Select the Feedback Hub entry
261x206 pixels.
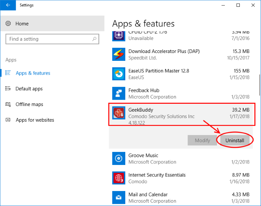coord(181,93)
